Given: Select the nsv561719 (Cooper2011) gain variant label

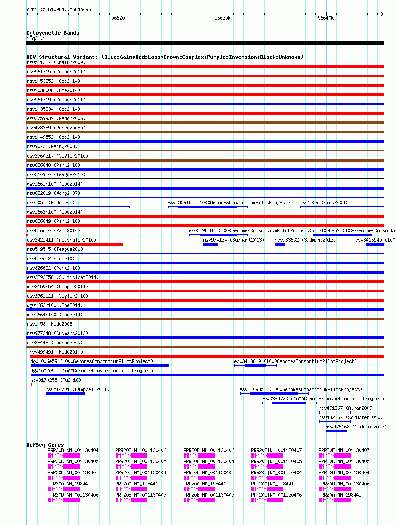Looking at the screenshot, I should (56, 100).
